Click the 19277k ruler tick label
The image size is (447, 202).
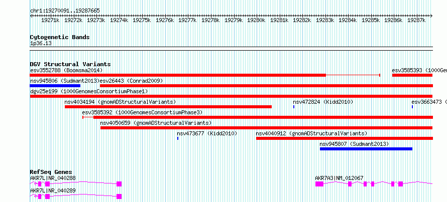187,21
